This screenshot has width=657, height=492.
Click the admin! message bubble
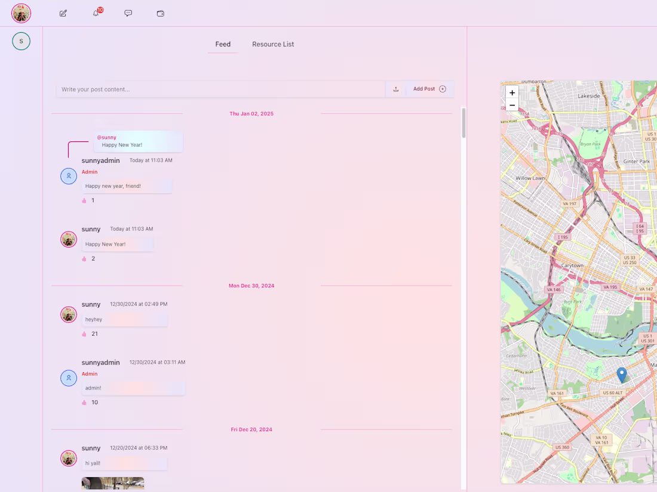(133, 388)
